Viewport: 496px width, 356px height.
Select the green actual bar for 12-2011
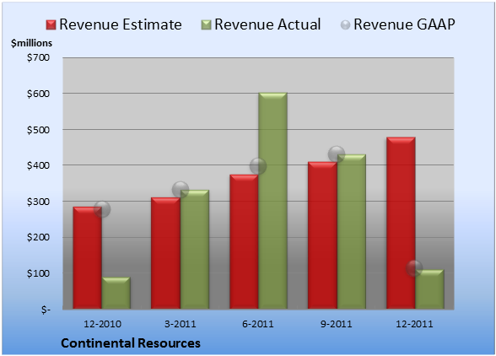click(429, 289)
